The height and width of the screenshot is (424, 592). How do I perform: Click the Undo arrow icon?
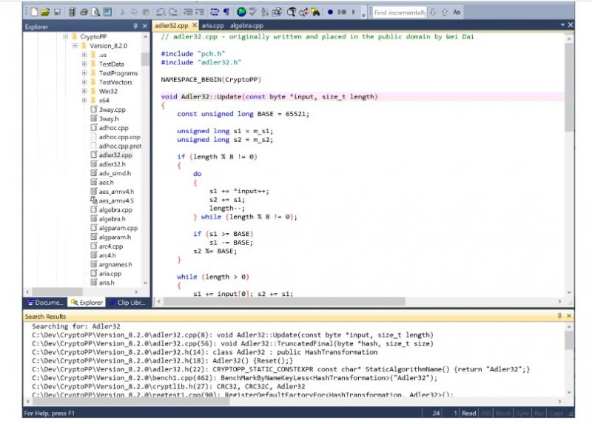pyautogui.click(x=161, y=12)
